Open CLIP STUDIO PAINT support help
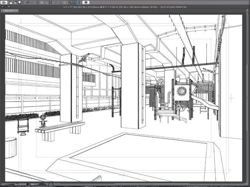This screenshot has width=250, height=187. (x=86, y=3)
